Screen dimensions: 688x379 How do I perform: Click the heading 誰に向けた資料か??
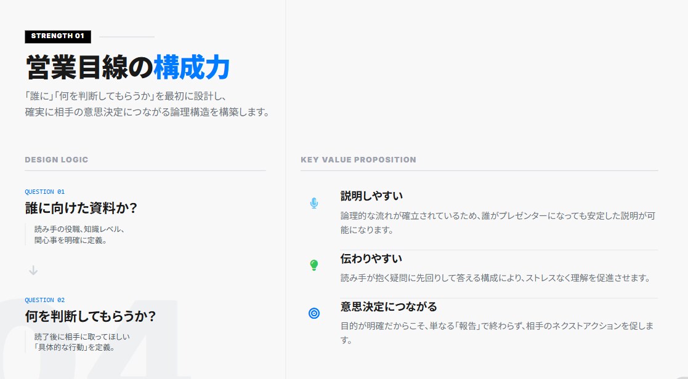(81, 208)
